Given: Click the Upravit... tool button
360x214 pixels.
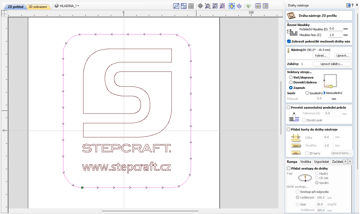Looking at the screenshot, I should pos(343,56).
